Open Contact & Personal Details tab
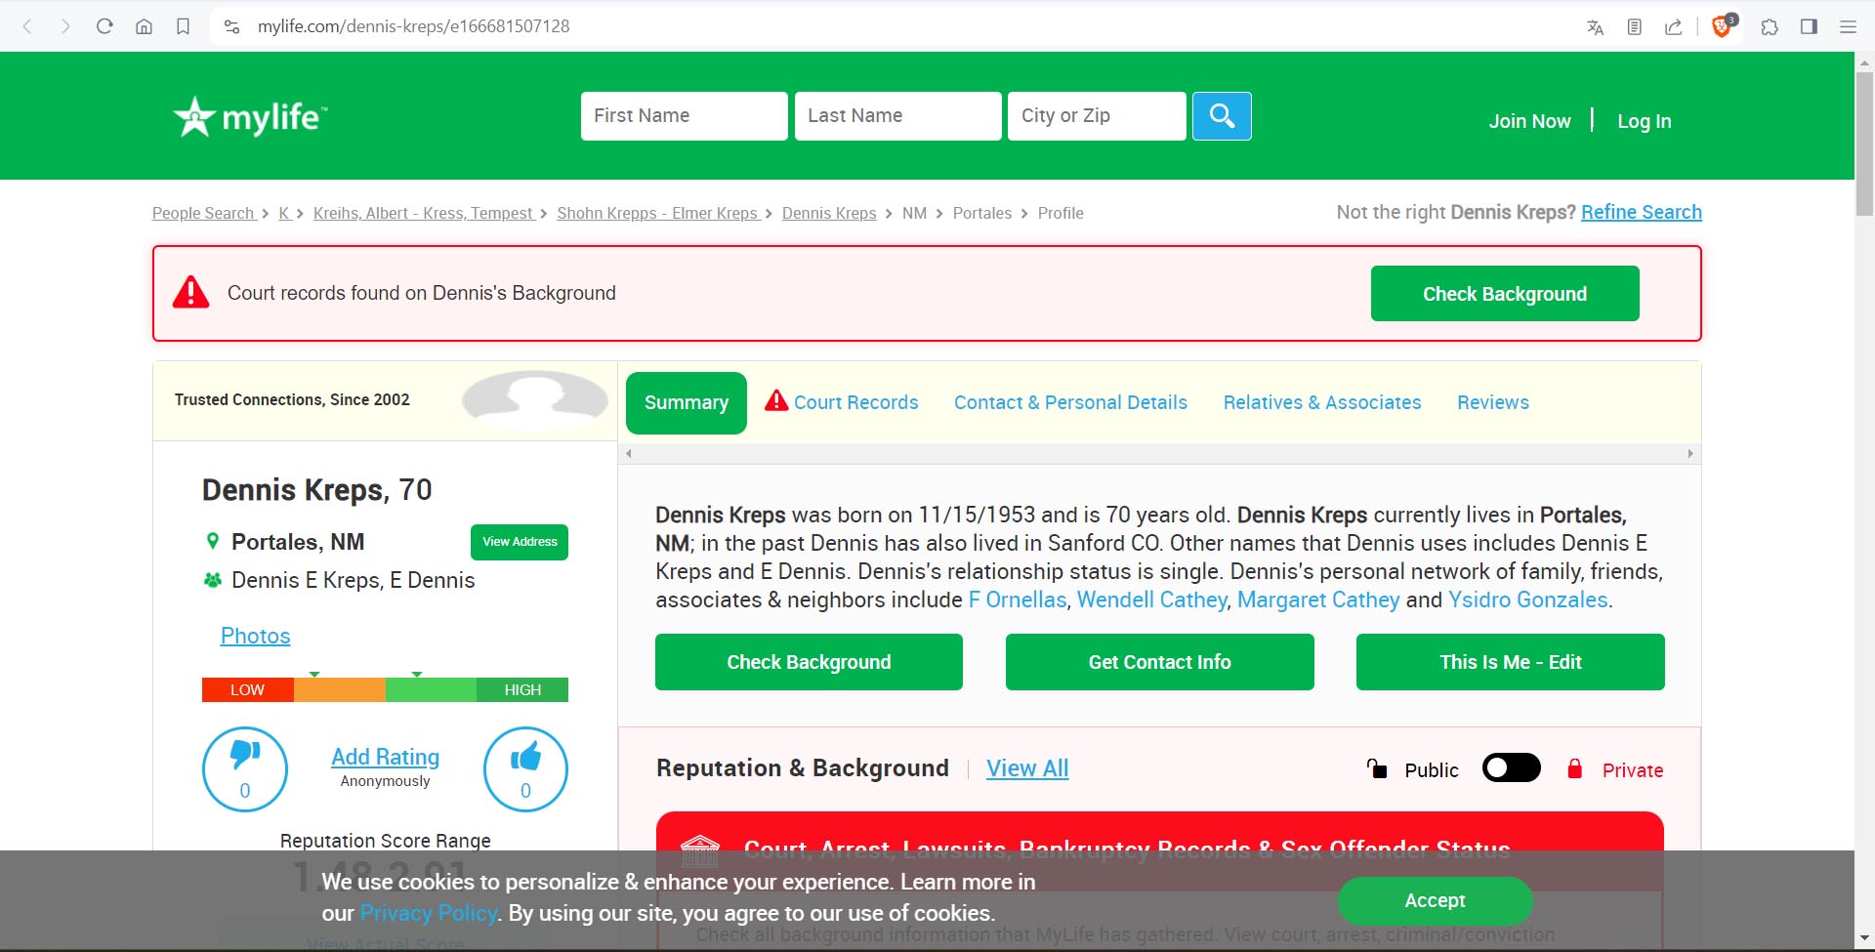This screenshot has width=1875, height=952. [x=1070, y=402]
